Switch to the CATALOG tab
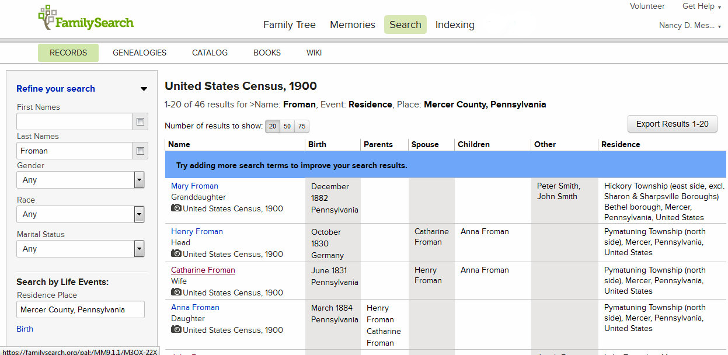This screenshot has width=728, height=355. click(209, 53)
